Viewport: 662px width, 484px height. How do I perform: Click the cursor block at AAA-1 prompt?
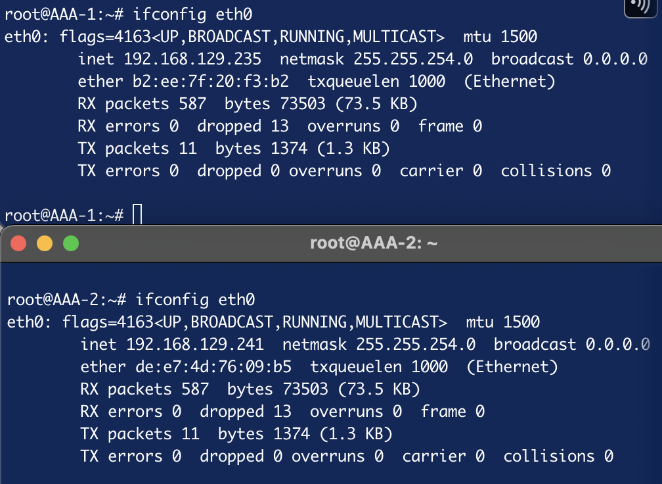[x=137, y=215]
